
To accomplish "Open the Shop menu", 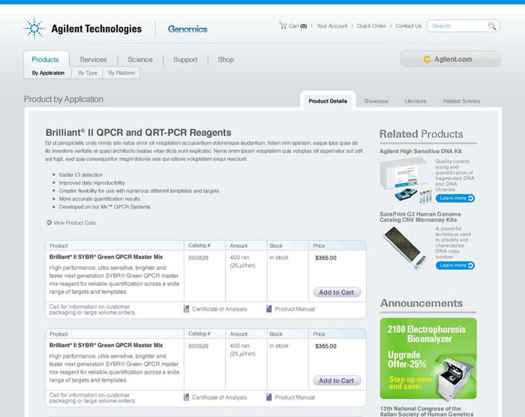I will pyautogui.click(x=226, y=59).
